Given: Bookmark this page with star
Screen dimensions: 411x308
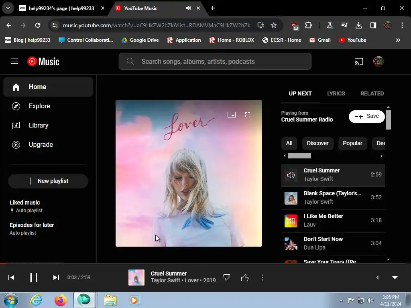Looking at the screenshot, I should click(274, 25).
